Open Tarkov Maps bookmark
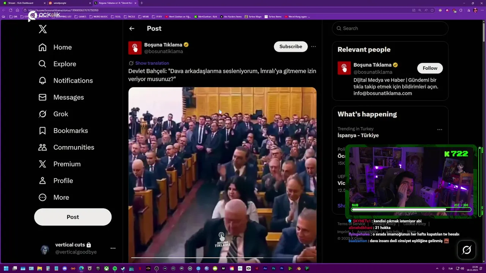This screenshot has height=273, width=486. point(253,17)
